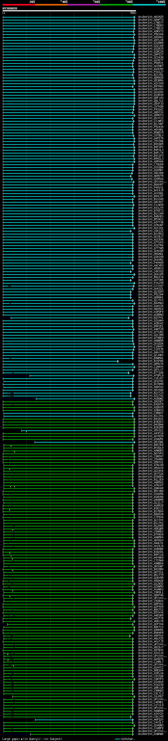Select the red 20% identity color band

click(x=19, y=5)
